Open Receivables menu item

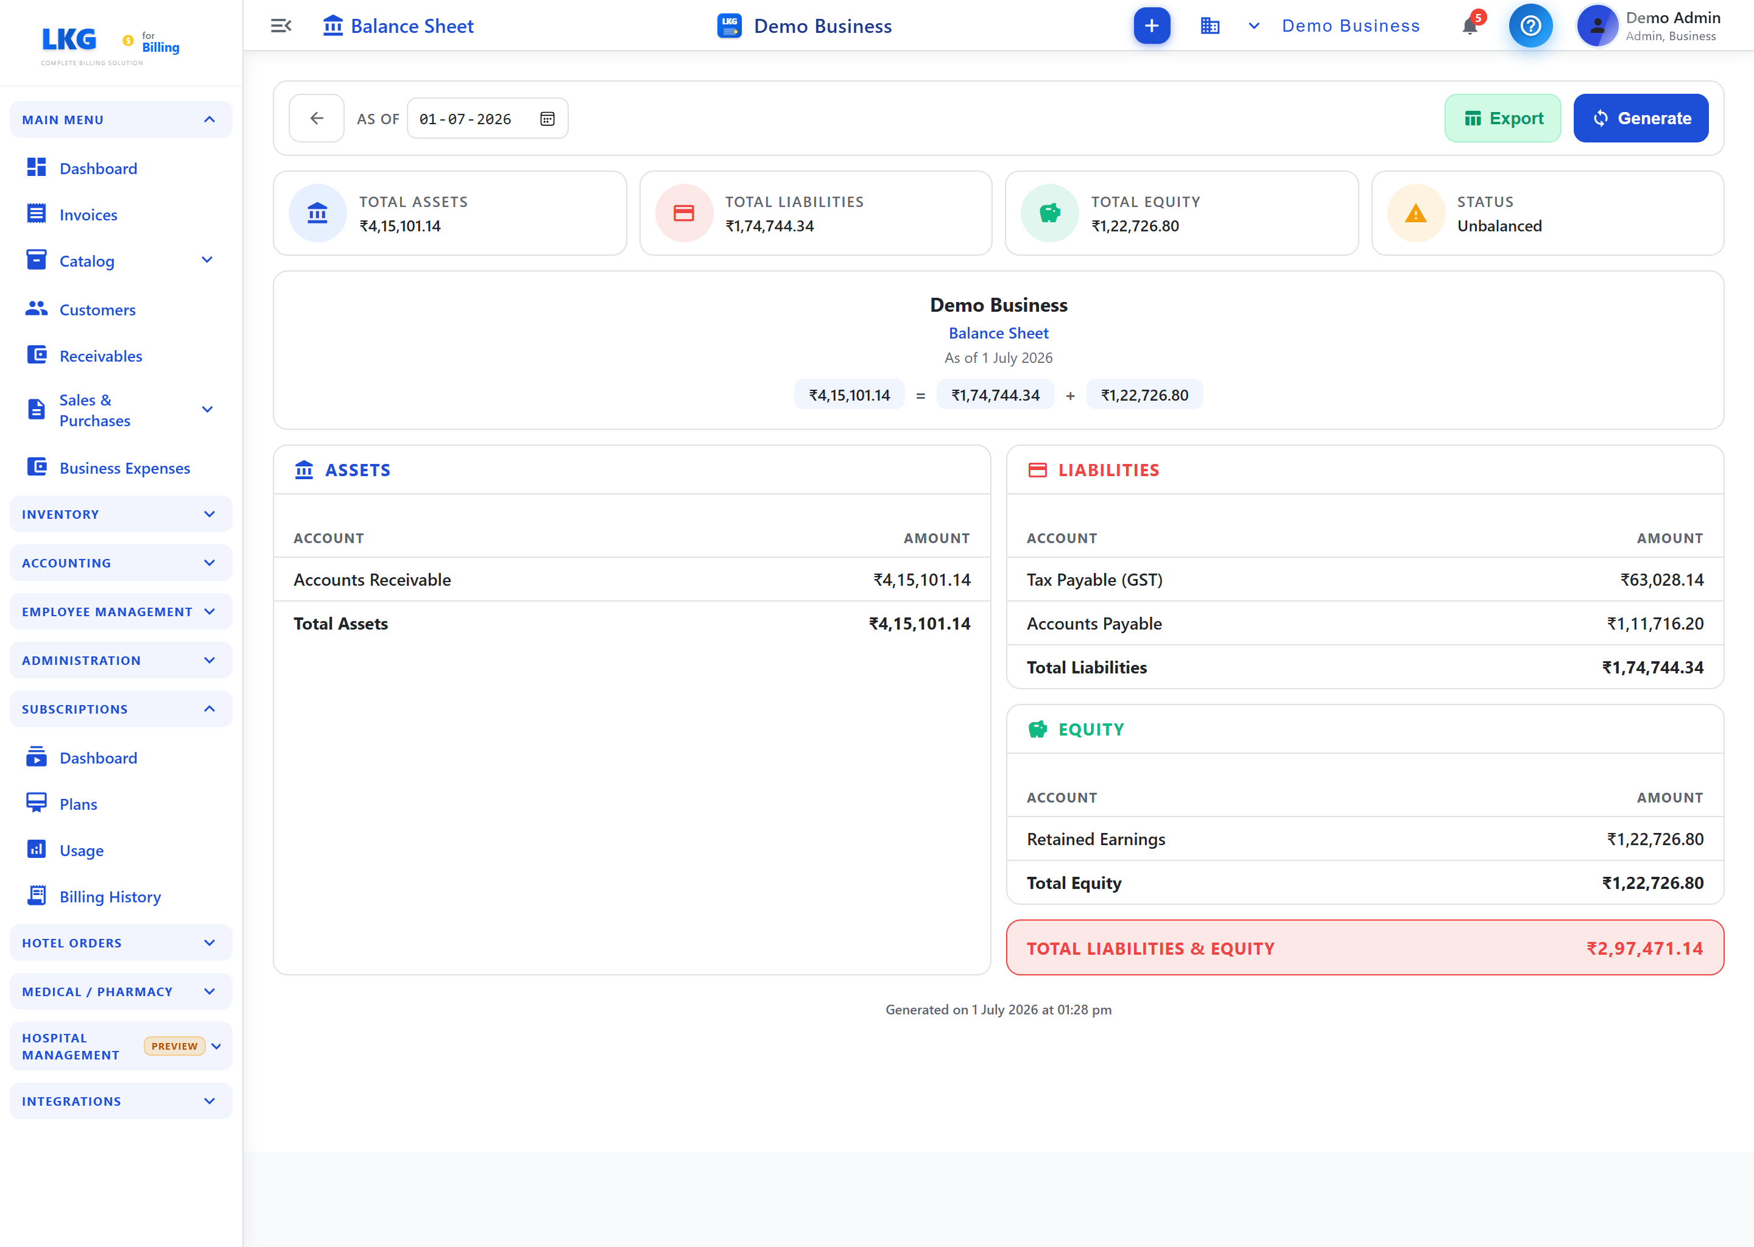pyautogui.click(x=100, y=356)
